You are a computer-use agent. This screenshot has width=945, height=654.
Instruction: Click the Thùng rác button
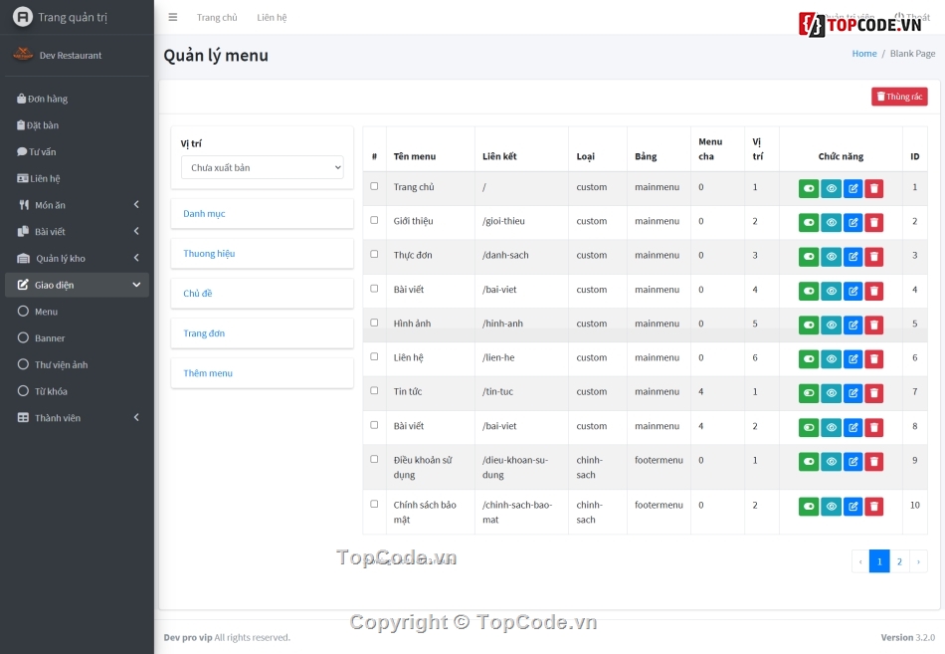pyautogui.click(x=899, y=97)
